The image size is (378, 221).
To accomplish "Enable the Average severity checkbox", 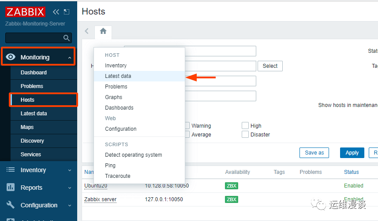I will (x=187, y=134).
